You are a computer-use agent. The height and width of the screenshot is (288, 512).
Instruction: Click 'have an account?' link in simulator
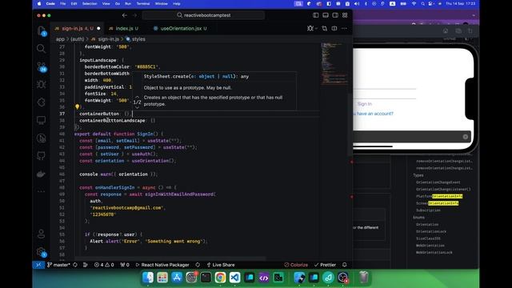[x=374, y=114]
